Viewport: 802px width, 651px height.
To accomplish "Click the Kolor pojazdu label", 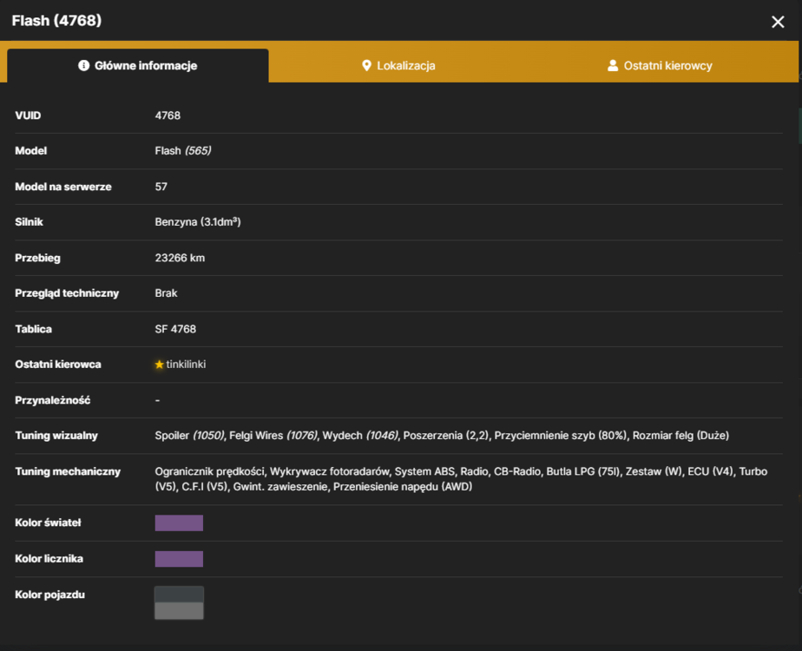I will coord(49,595).
